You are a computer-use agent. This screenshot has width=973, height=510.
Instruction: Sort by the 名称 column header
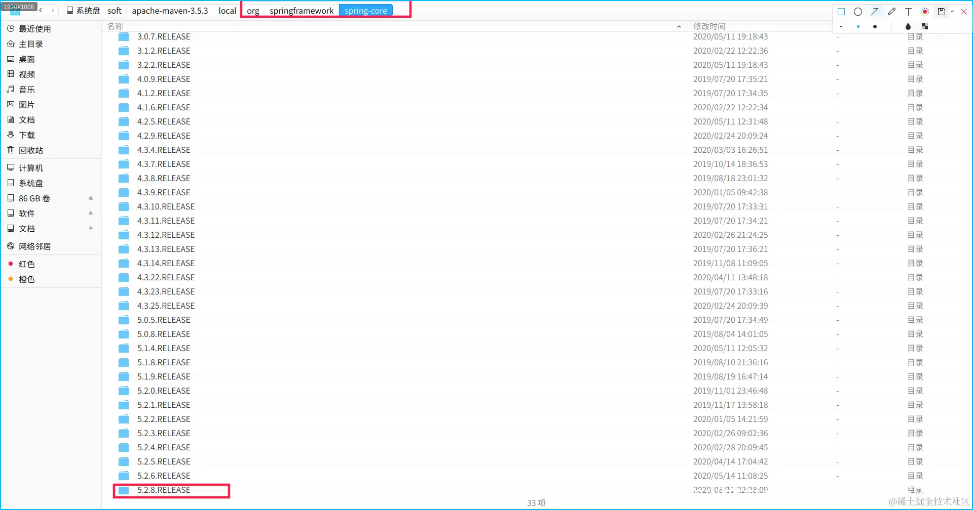click(115, 26)
